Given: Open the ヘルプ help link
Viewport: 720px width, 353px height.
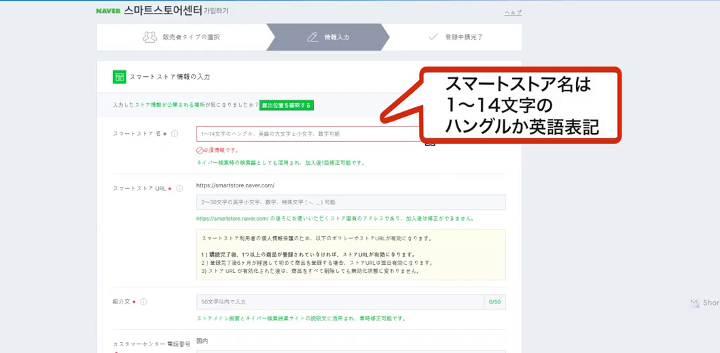Looking at the screenshot, I should tap(513, 13).
